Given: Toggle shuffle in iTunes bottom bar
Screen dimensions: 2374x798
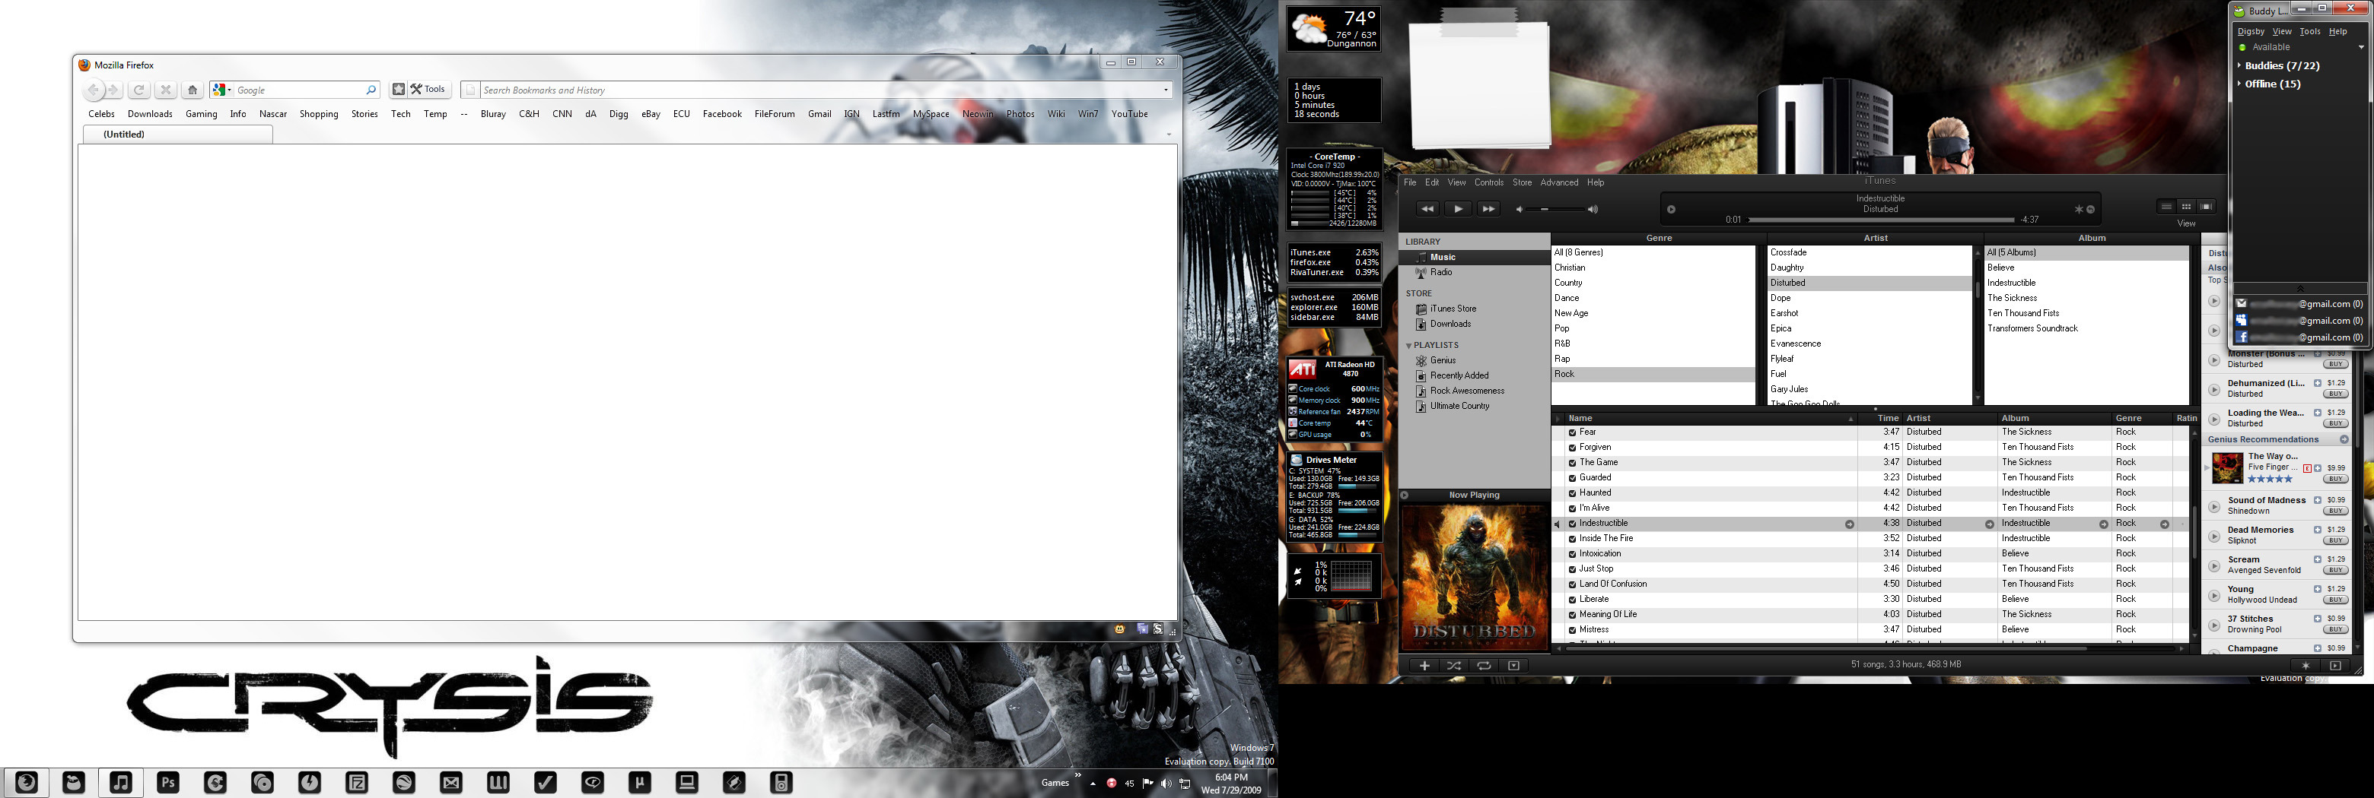Looking at the screenshot, I should [1453, 666].
